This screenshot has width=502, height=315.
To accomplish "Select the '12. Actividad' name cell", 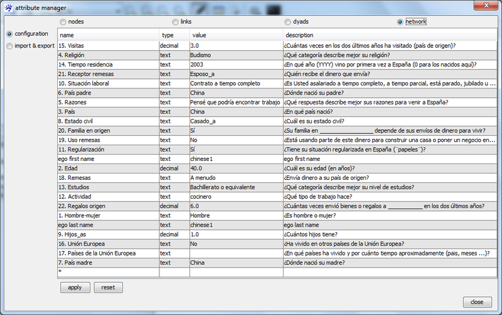I will click(x=108, y=197).
